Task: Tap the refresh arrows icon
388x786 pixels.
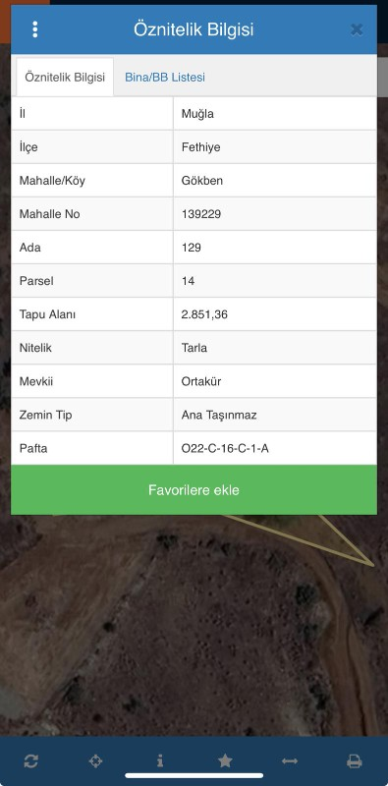Action: 31,760
